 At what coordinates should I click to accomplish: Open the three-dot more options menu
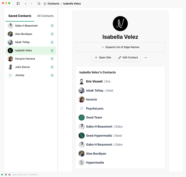(146, 58)
